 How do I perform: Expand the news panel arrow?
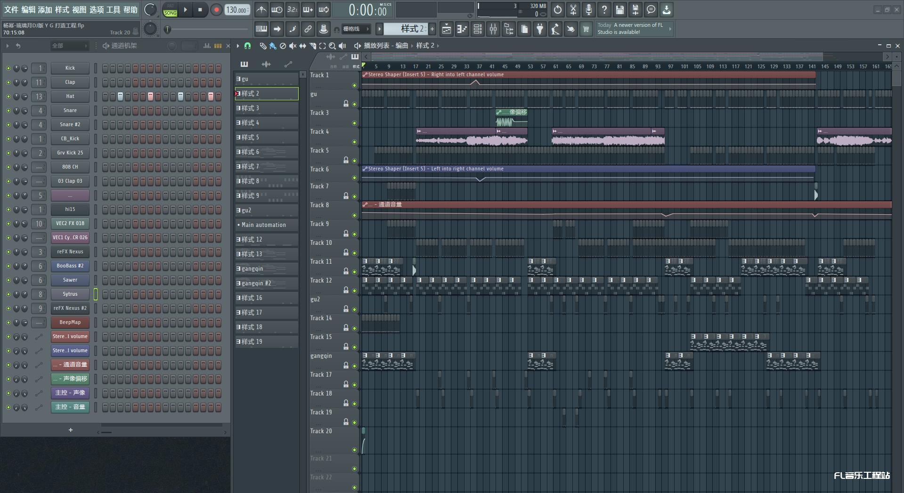tap(670, 29)
